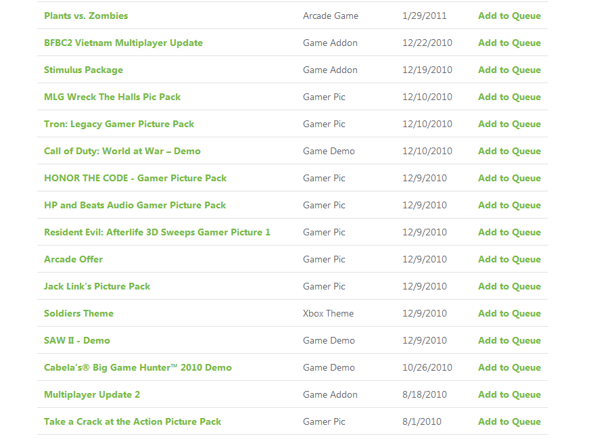The width and height of the screenshot is (589, 439).
Task: Add Cabela's Big Game Hunter 2010 Demo to queue
Action: pyautogui.click(x=509, y=367)
